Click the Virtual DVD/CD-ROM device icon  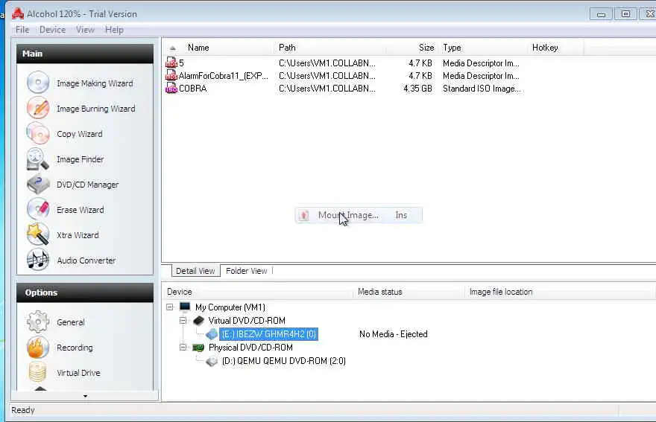[198, 321]
